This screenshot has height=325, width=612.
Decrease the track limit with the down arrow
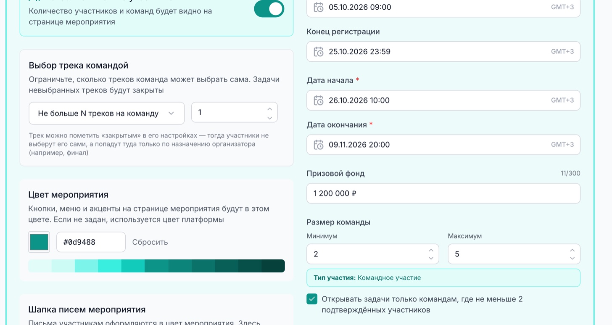[269, 118]
